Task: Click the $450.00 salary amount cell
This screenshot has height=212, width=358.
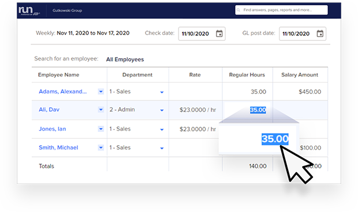Action: pos(310,92)
